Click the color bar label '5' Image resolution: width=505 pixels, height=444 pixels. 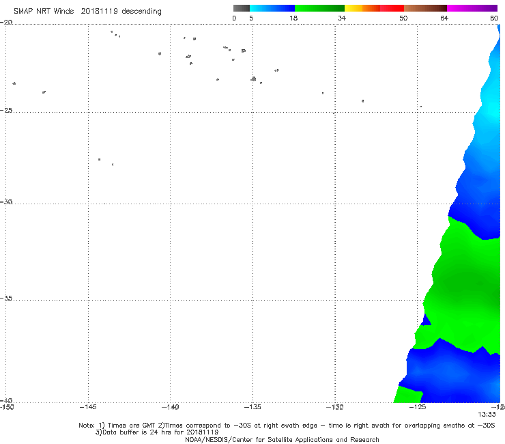click(x=251, y=18)
